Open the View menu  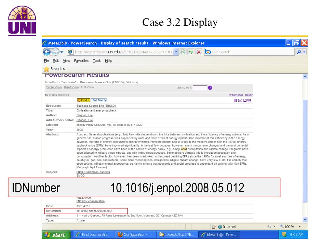coord(66,61)
